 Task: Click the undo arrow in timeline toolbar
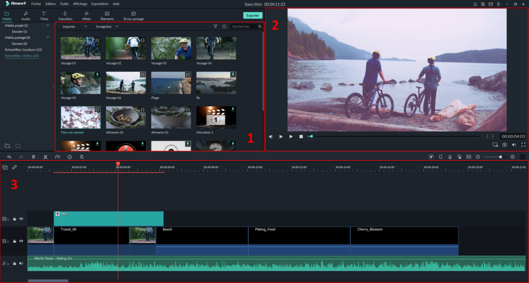(9, 157)
